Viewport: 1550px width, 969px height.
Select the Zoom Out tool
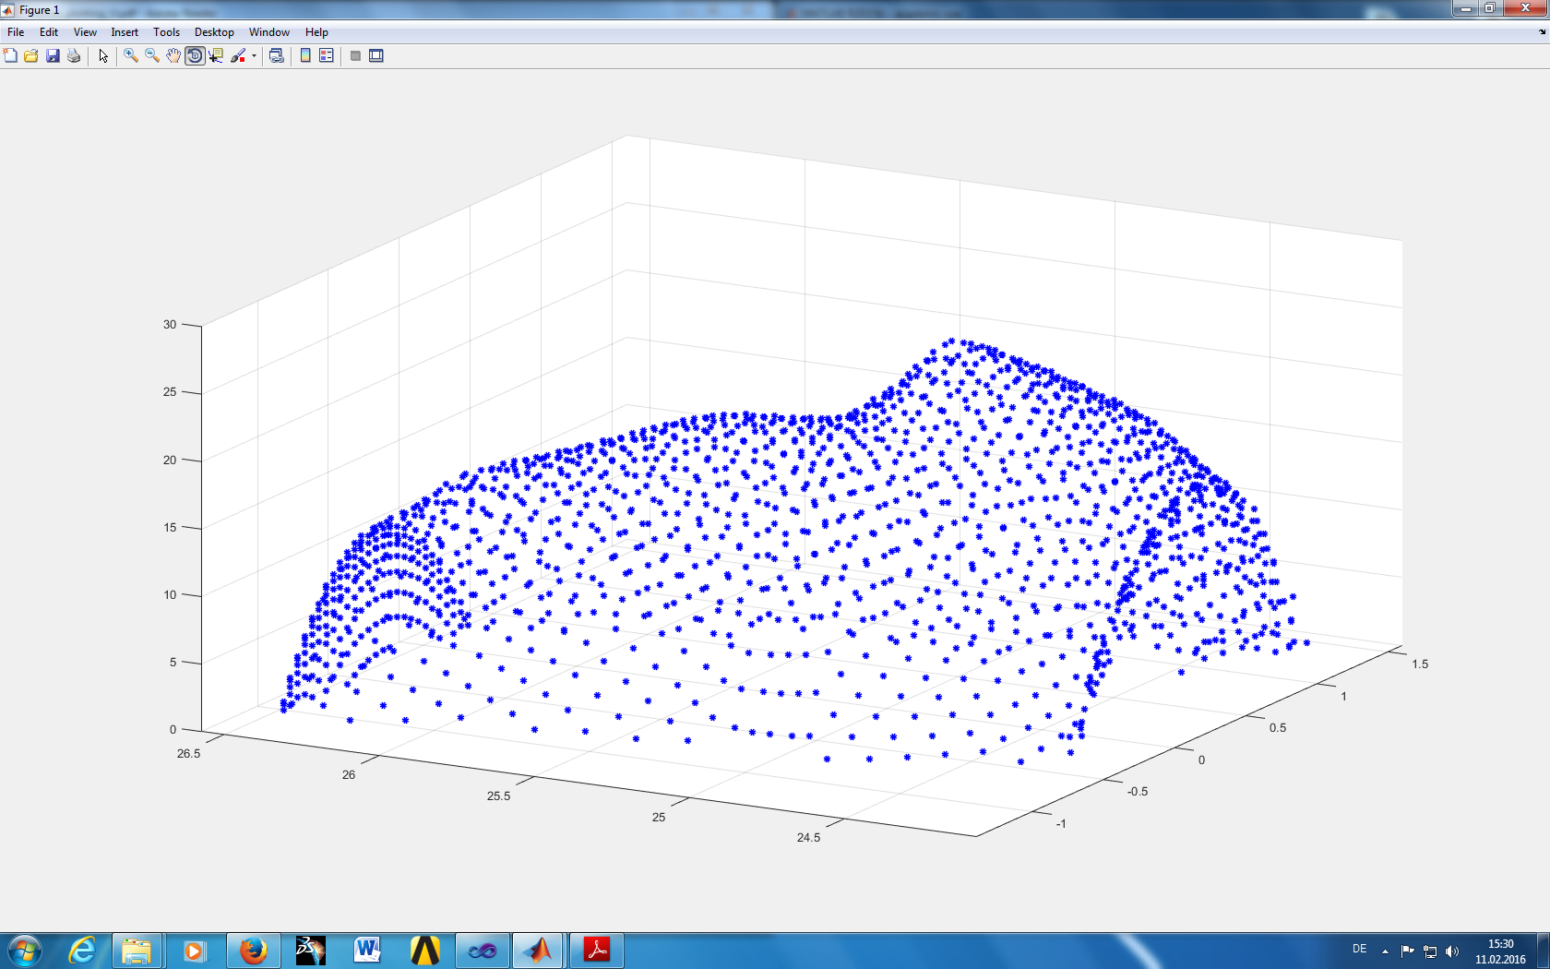click(x=152, y=56)
